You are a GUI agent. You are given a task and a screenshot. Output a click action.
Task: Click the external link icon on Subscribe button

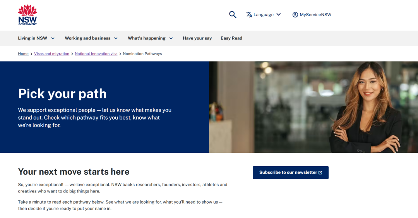pyautogui.click(x=320, y=173)
